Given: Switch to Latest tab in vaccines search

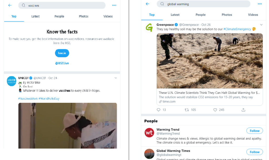Looking at the screenshot, I should pyautogui.click(x=35, y=16).
